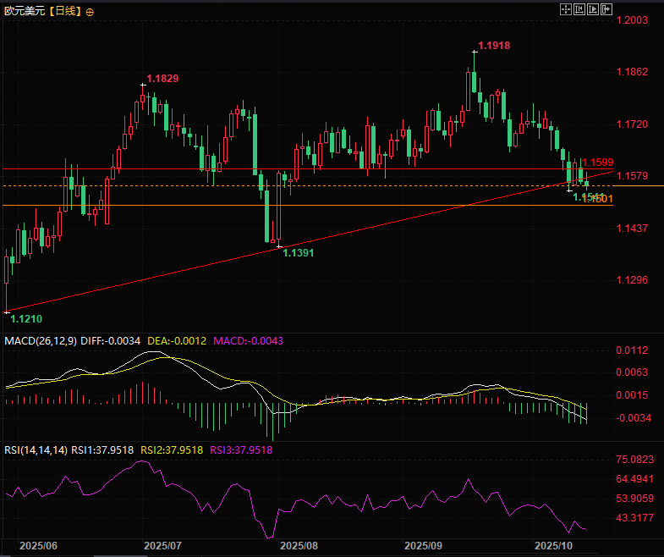This screenshot has height=557, width=664.
Task: Open RSI(14,14,14) indicator settings label
Action: 35,449
